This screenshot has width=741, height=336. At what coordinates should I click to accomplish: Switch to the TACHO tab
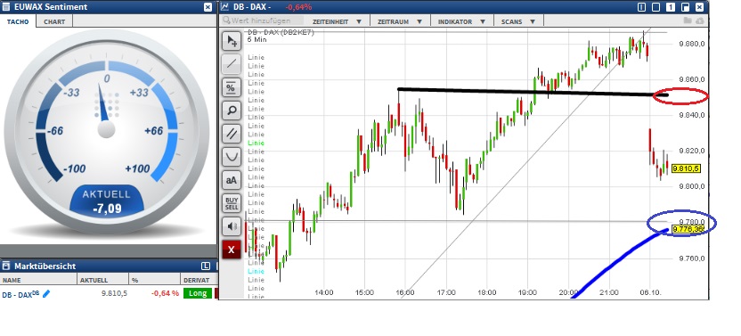(18, 21)
